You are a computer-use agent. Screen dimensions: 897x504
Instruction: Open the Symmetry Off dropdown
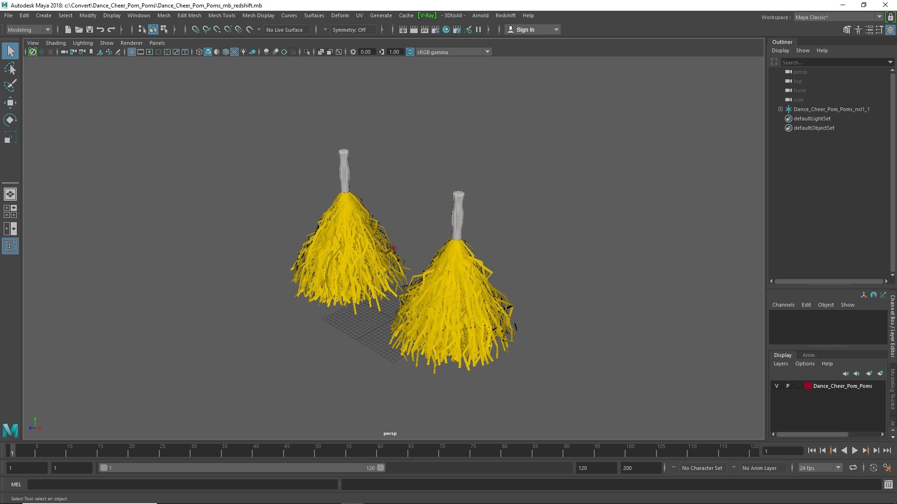tap(353, 29)
